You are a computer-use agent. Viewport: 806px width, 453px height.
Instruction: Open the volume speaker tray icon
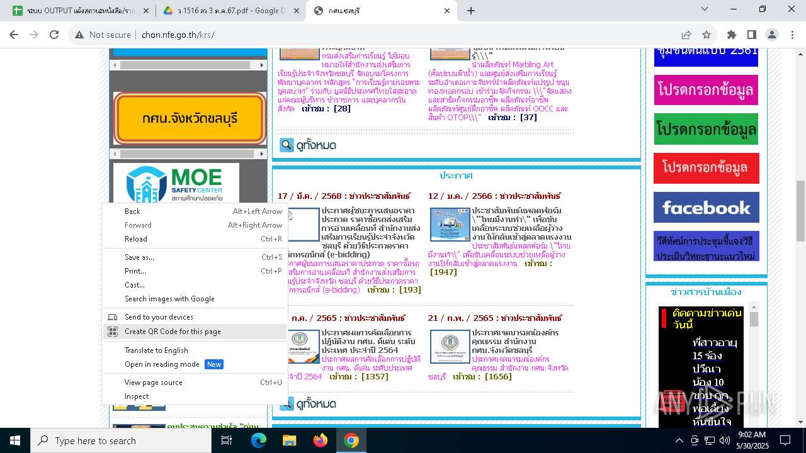725,440
